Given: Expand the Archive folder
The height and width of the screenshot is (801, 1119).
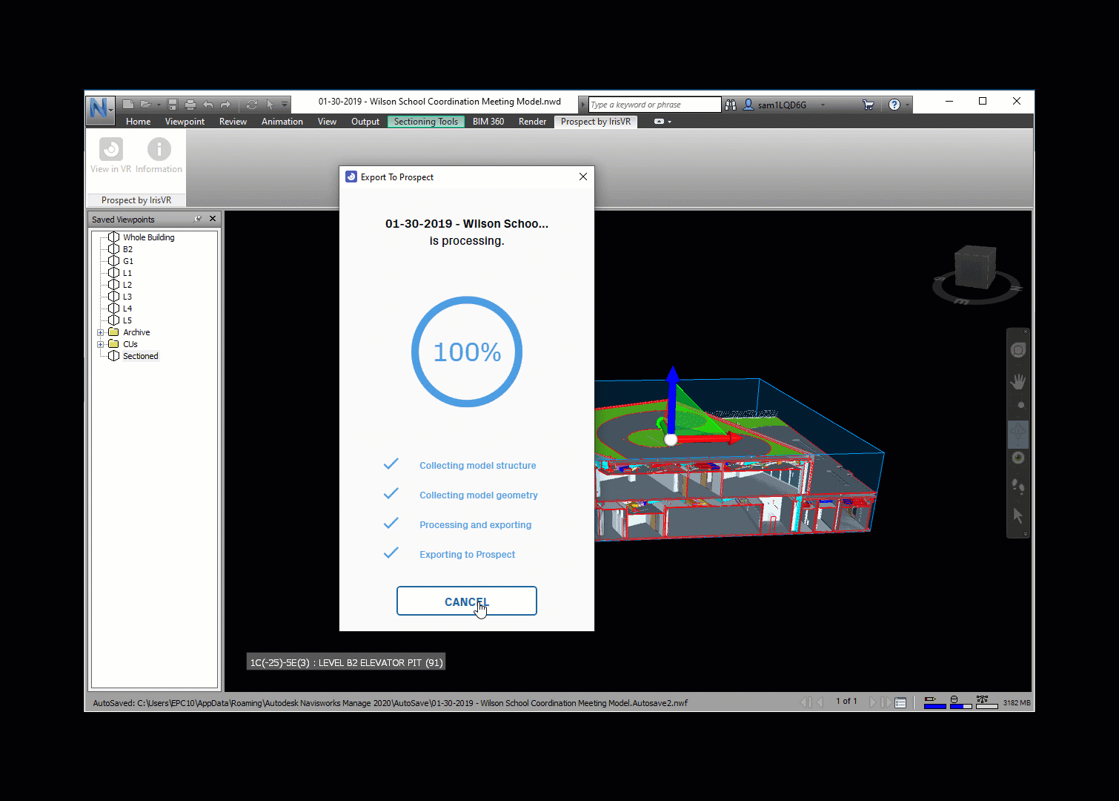Looking at the screenshot, I should [x=101, y=332].
